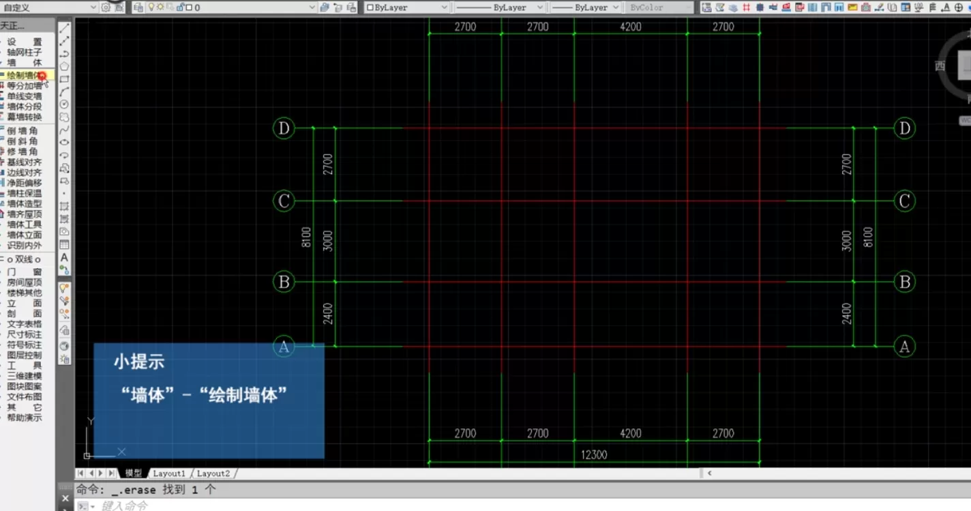Screen dimensions: 971x511
Task: Select the Ellipse draw tool
Action: coord(64,142)
